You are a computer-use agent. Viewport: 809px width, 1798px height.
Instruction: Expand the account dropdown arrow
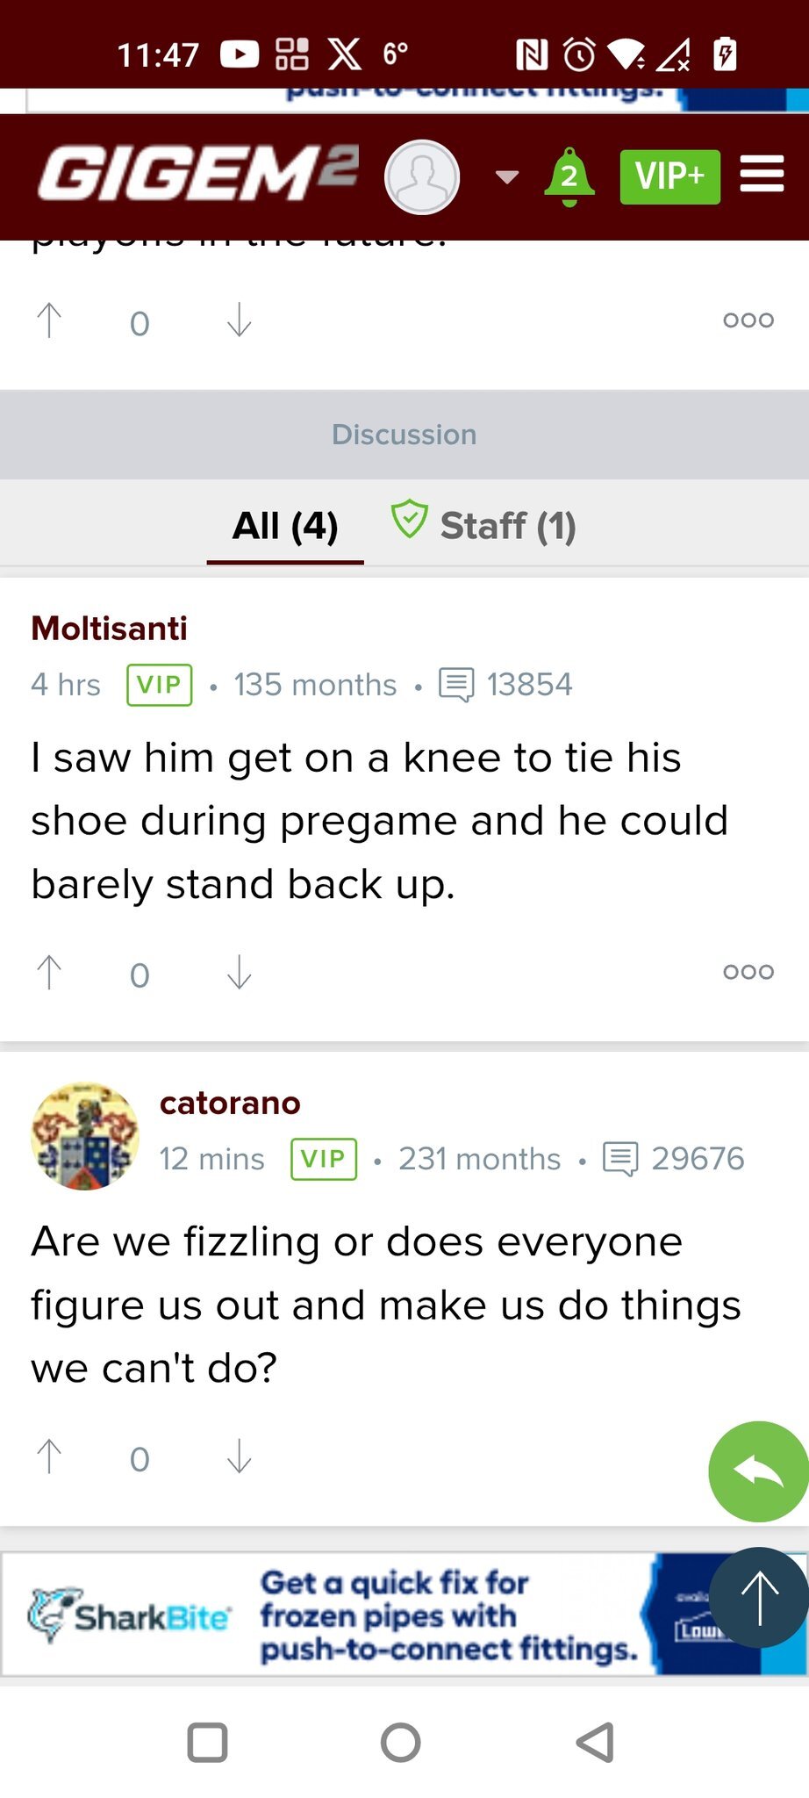coord(506,177)
